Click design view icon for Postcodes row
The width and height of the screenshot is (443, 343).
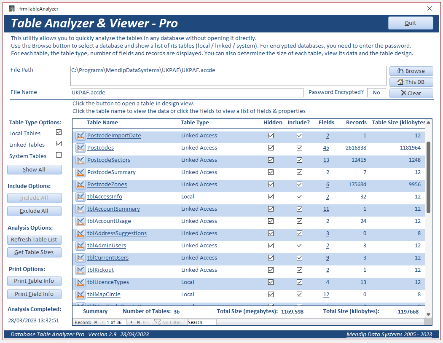pos(81,148)
